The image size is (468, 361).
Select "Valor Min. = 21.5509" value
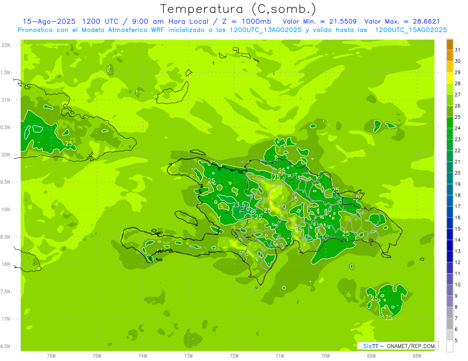pos(319,21)
